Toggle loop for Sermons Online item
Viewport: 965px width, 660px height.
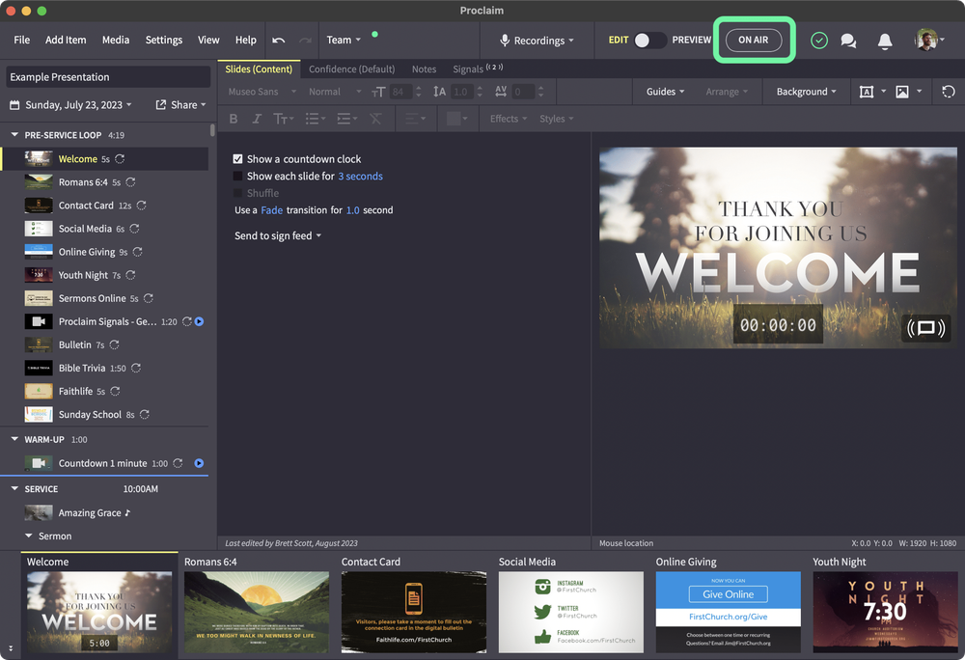tap(149, 298)
